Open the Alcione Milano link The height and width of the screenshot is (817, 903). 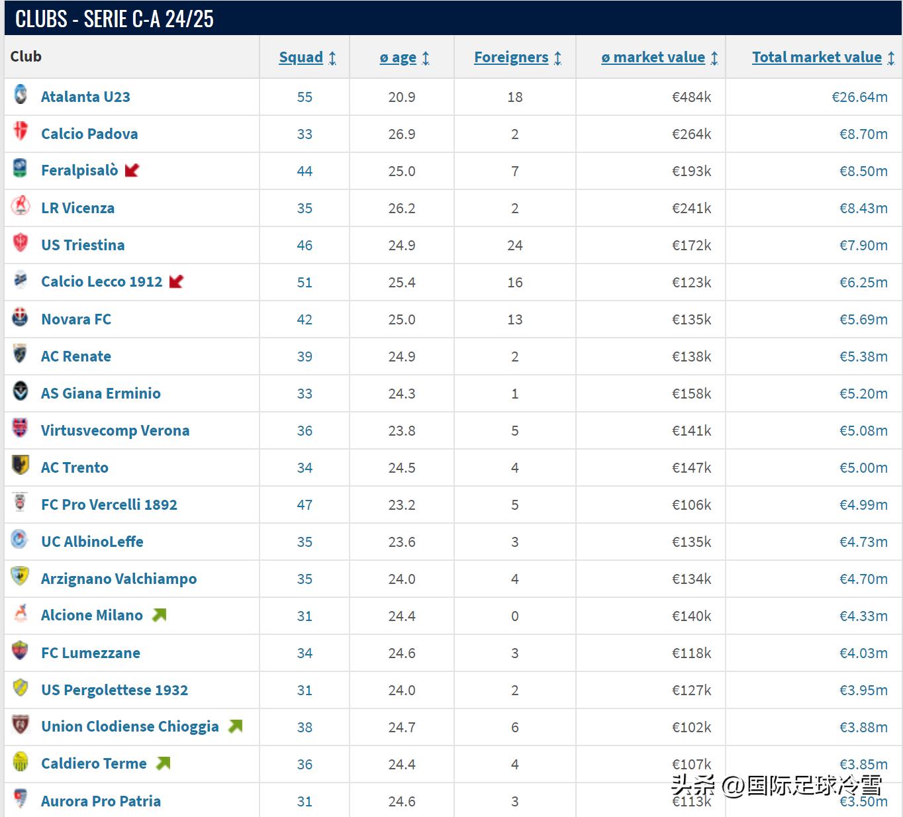92,616
